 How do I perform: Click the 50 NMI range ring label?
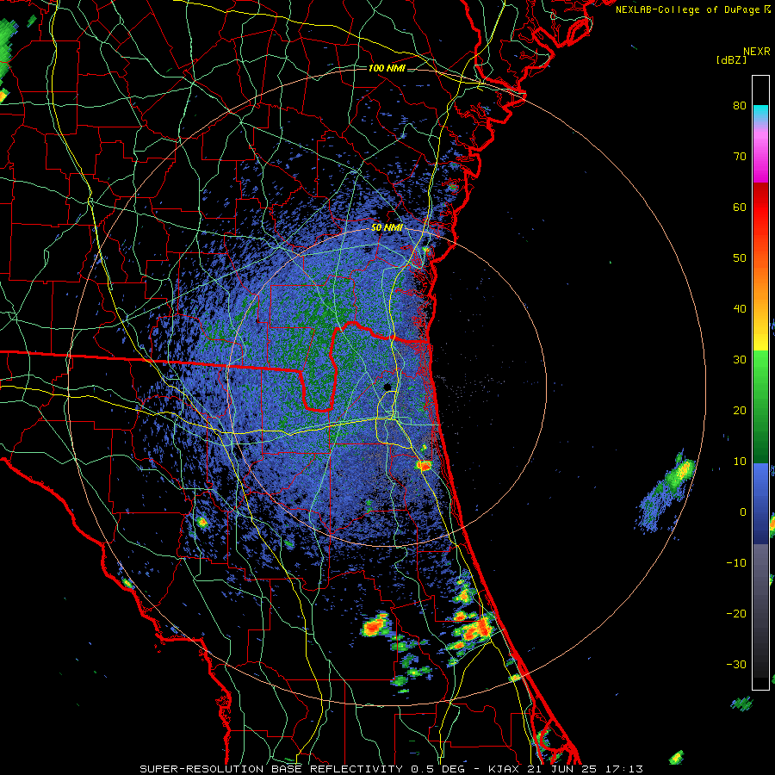(x=387, y=227)
